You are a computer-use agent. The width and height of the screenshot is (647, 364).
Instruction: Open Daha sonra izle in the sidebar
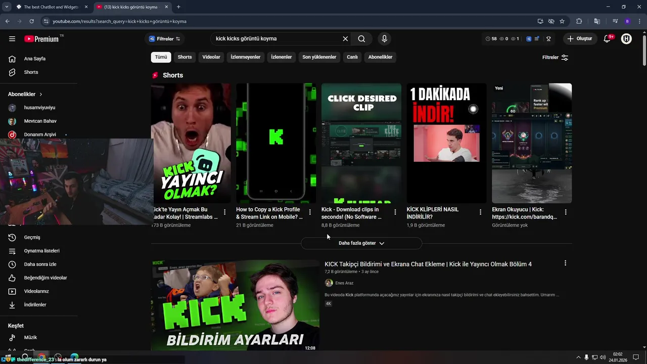click(x=39, y=264)
